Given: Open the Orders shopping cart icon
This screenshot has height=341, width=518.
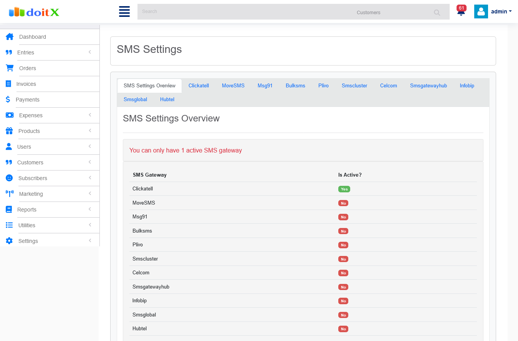Looking at the screenshot, I should [x=10, y=68].
